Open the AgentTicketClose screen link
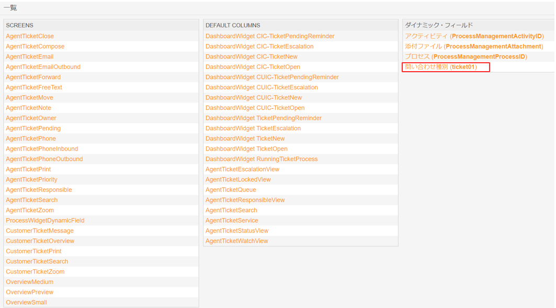The width and height of the screenshot is (556, 308). [30, 36]
